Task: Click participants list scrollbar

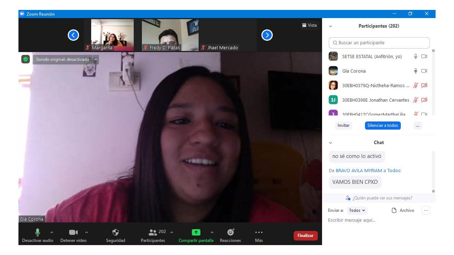Action: 433,82
